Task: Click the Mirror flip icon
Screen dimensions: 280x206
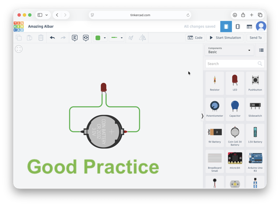Action: pos(143,38)
